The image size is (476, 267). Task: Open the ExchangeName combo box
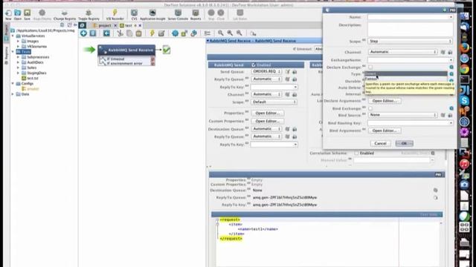[x=410, y=60]
